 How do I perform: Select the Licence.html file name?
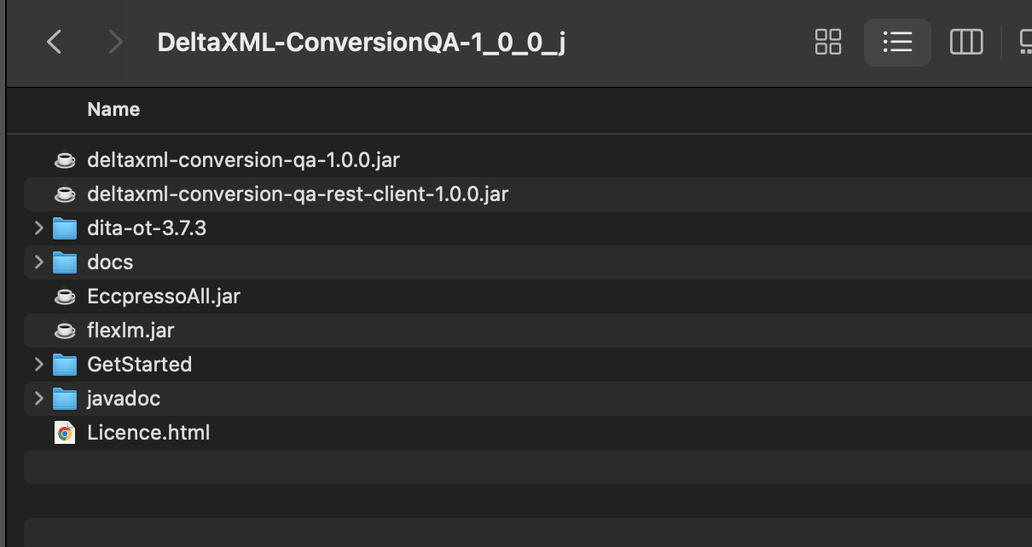tap(148, 433)
